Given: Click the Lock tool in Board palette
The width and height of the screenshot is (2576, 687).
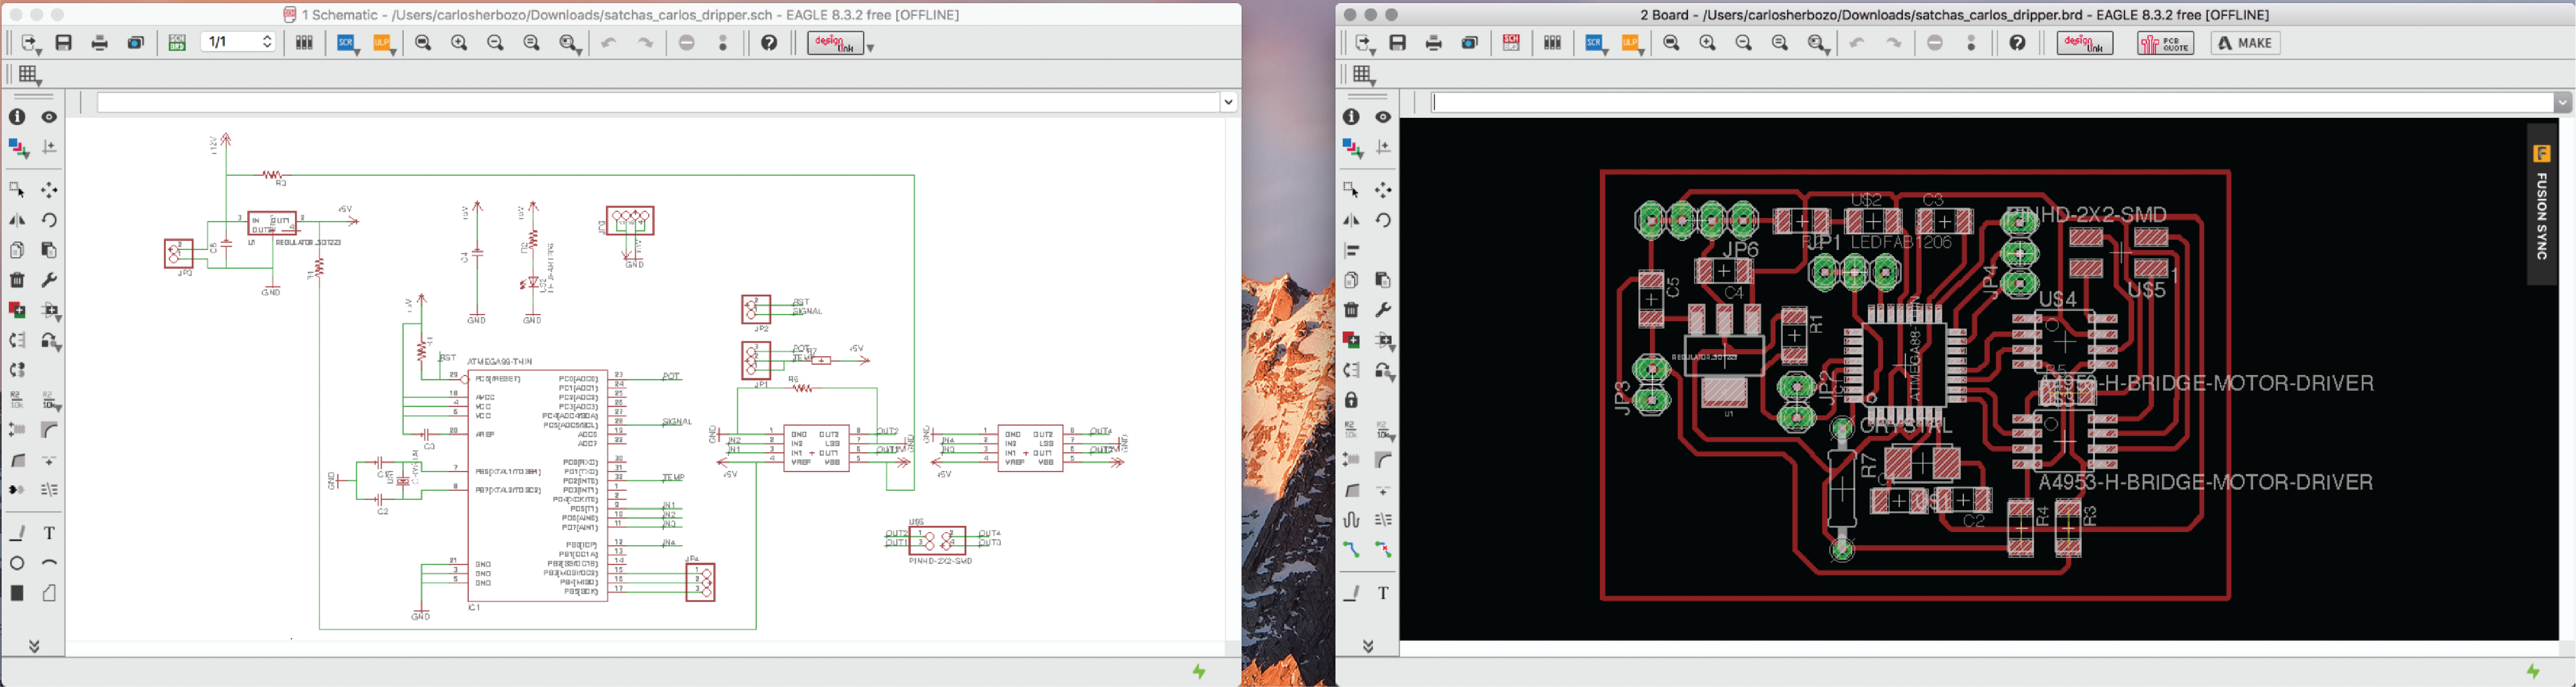Looking at the screenshot, I should [x=1351, y=400].
